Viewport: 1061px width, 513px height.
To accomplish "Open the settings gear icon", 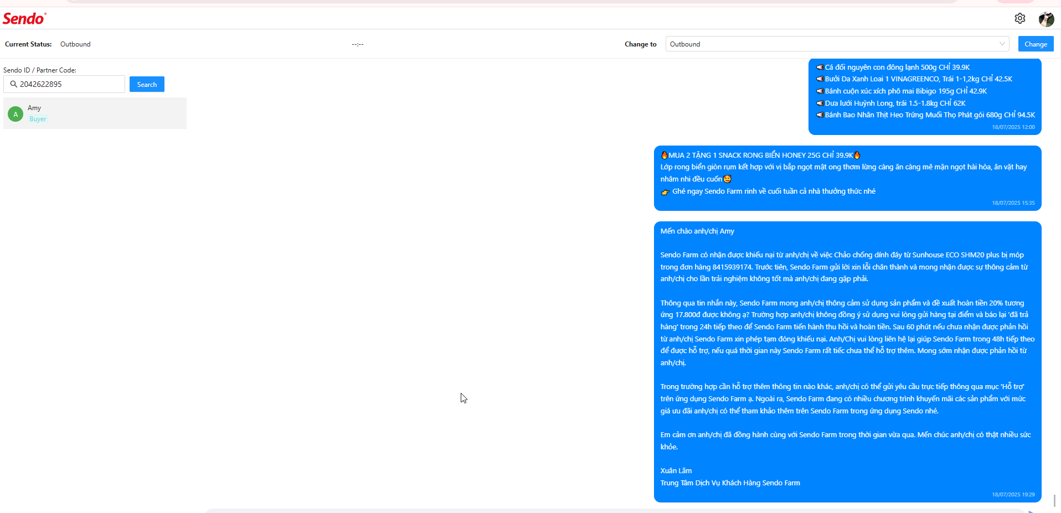I will pos(1019,18).
